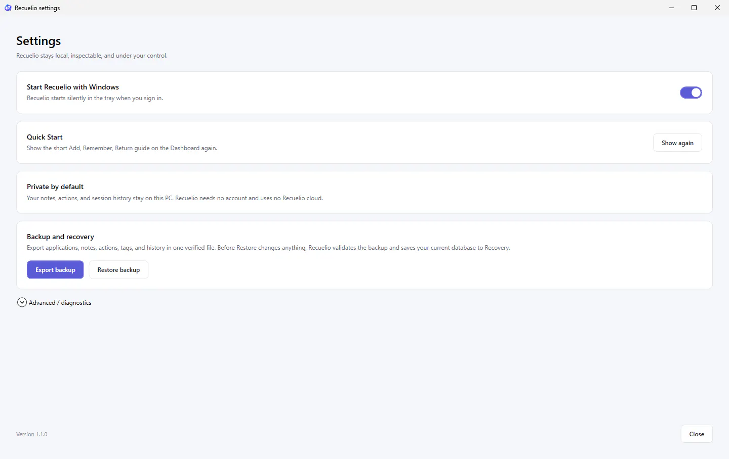Click the Quick Start title
The width and height of the screenshot is (729, 459).
[x=45, y=137]
